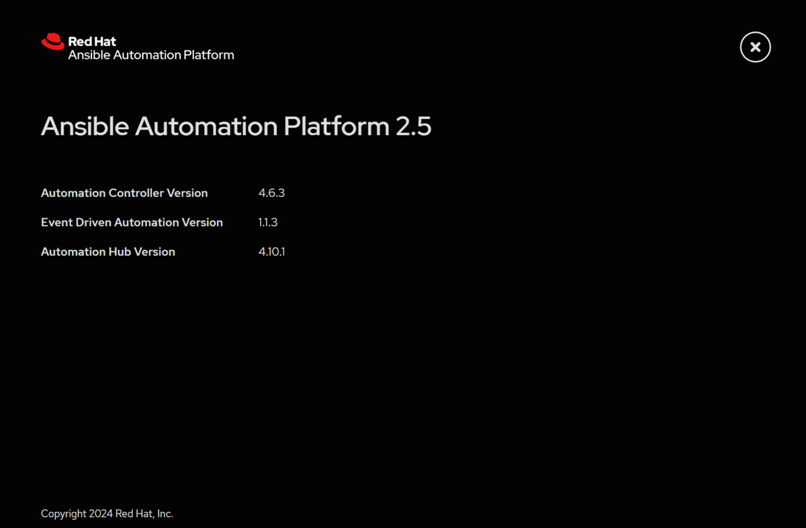The image size is (806, 528).
Task: Select the version value 4.6.3
Action: pos(271,193)
